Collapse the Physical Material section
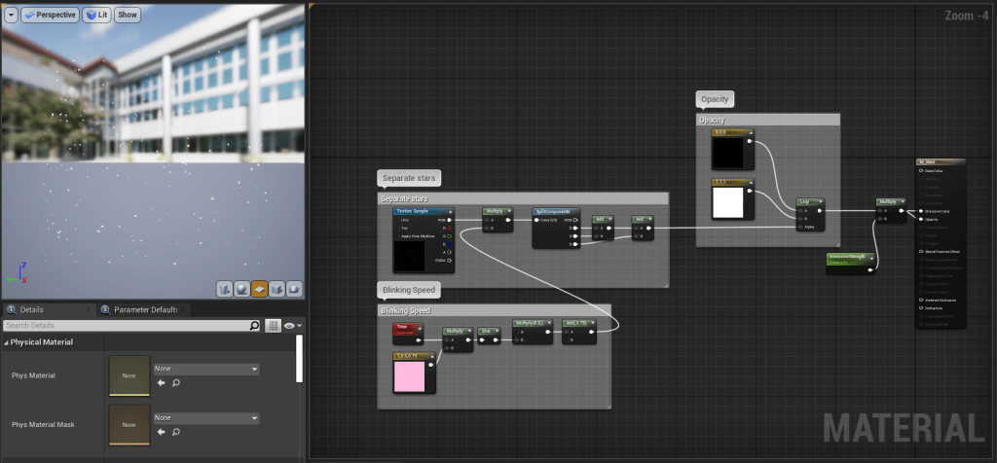997x463 pixels. click(7, 342)
